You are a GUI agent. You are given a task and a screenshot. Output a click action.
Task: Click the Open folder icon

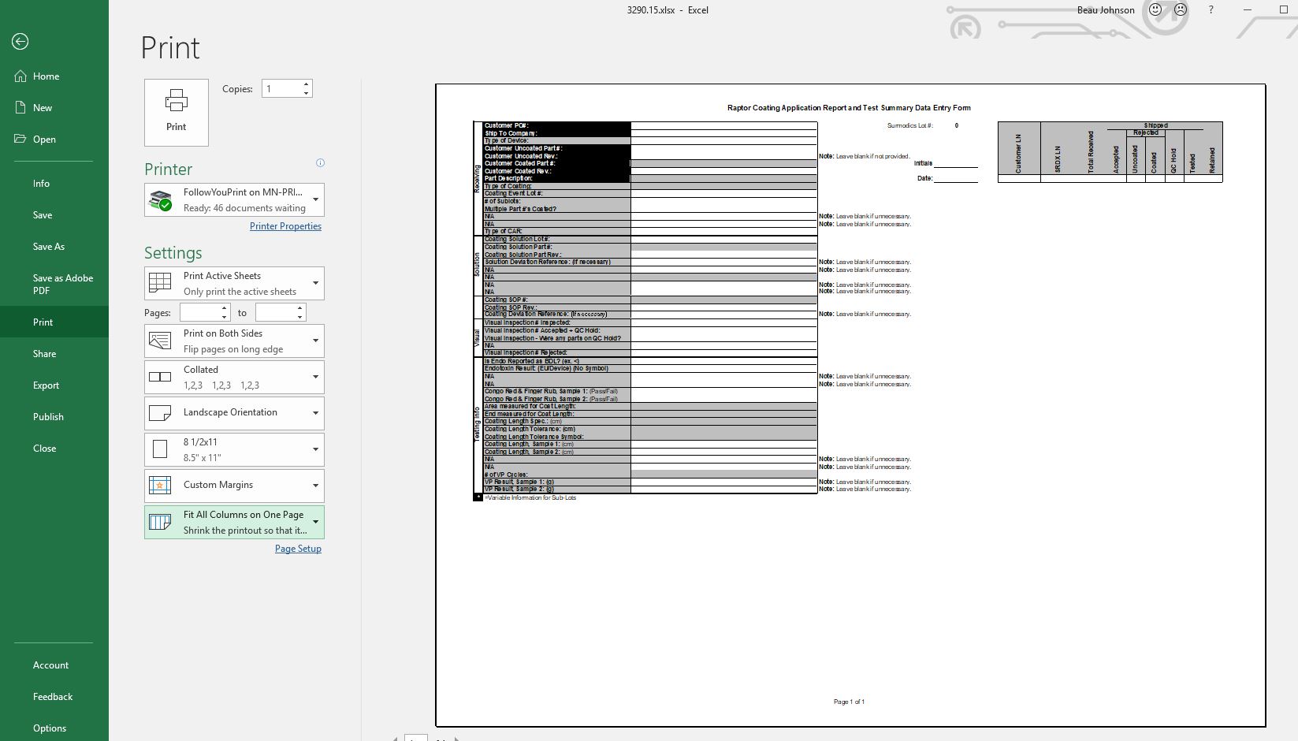pos(20,140)
